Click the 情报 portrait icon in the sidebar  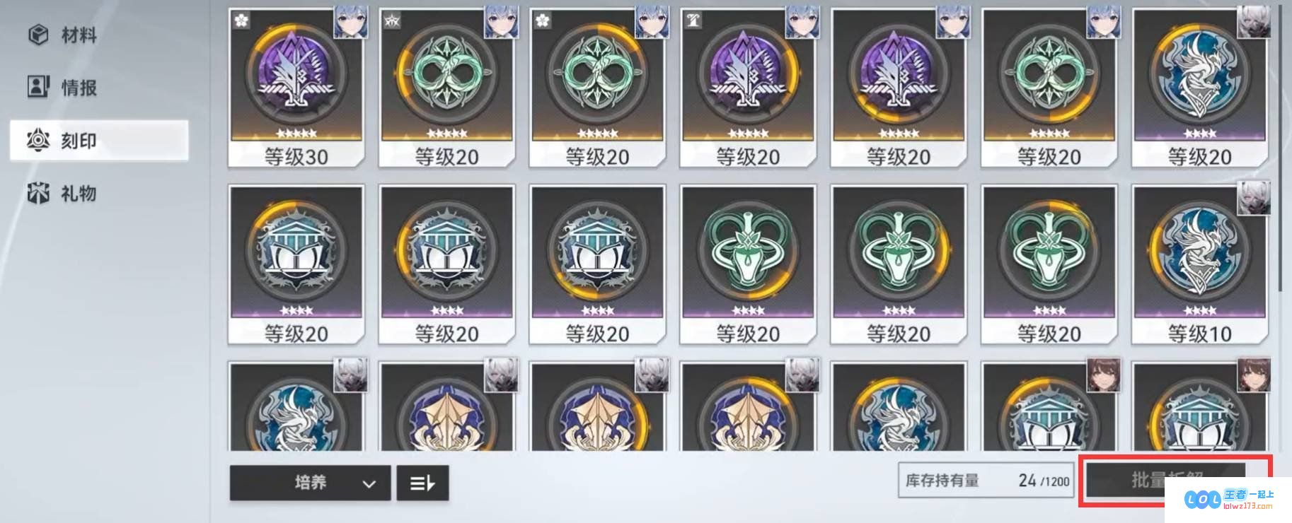point(38,87)
